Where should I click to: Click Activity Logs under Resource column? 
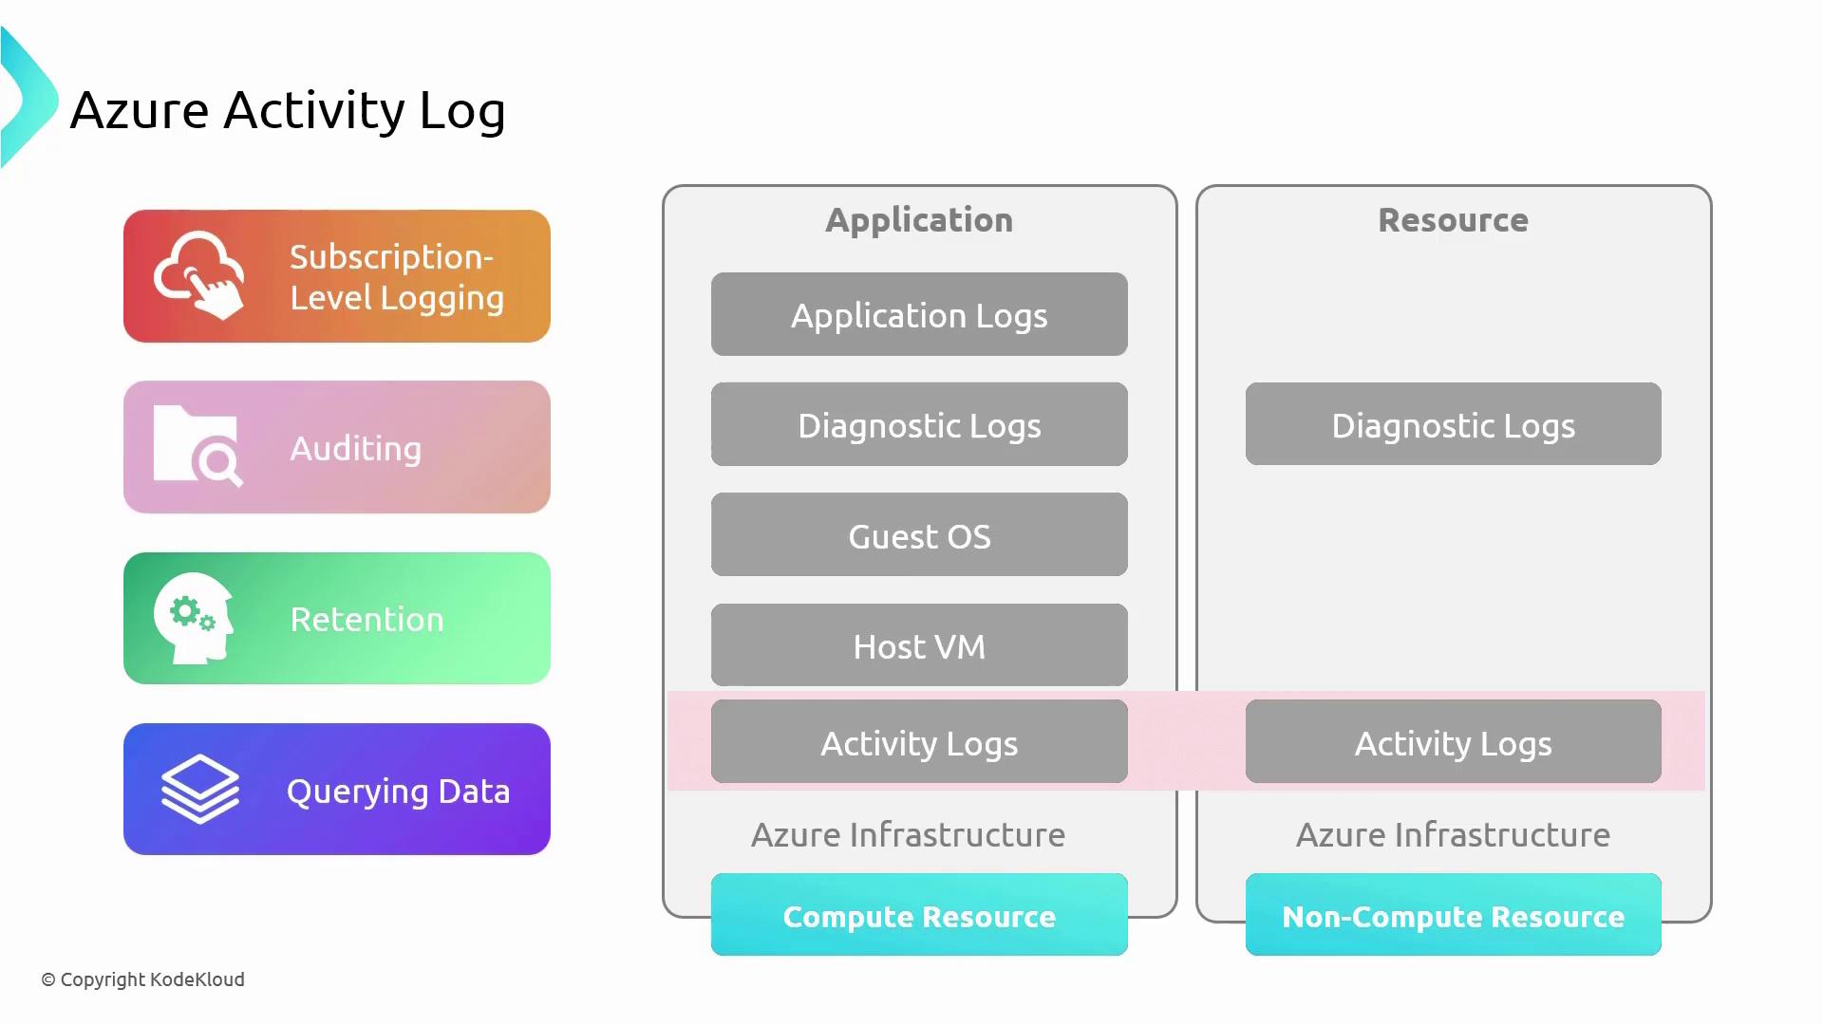[x=1453, y=742]
